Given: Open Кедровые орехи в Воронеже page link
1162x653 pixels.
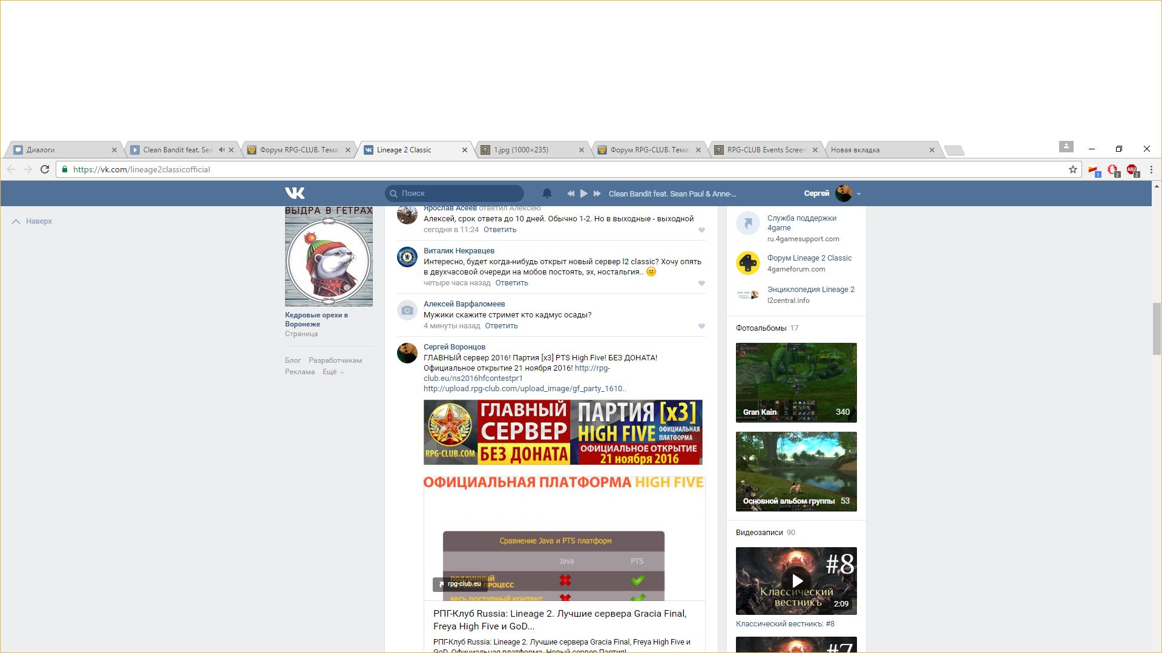Looking at the screenshot, I should pos(317,319).
